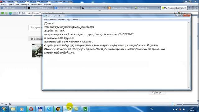Click the line ending with буквы SS

59,38
